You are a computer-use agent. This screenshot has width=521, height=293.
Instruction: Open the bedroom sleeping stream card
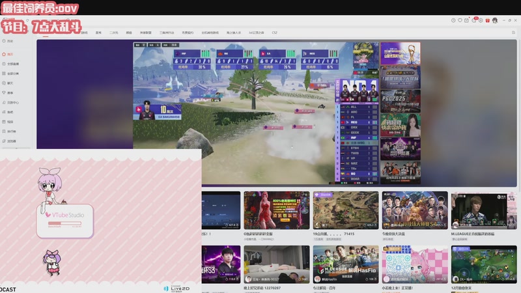[x=276, y=264]
